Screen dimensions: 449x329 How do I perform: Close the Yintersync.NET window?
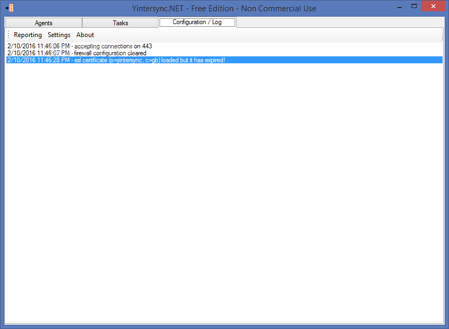pos(433,6)
